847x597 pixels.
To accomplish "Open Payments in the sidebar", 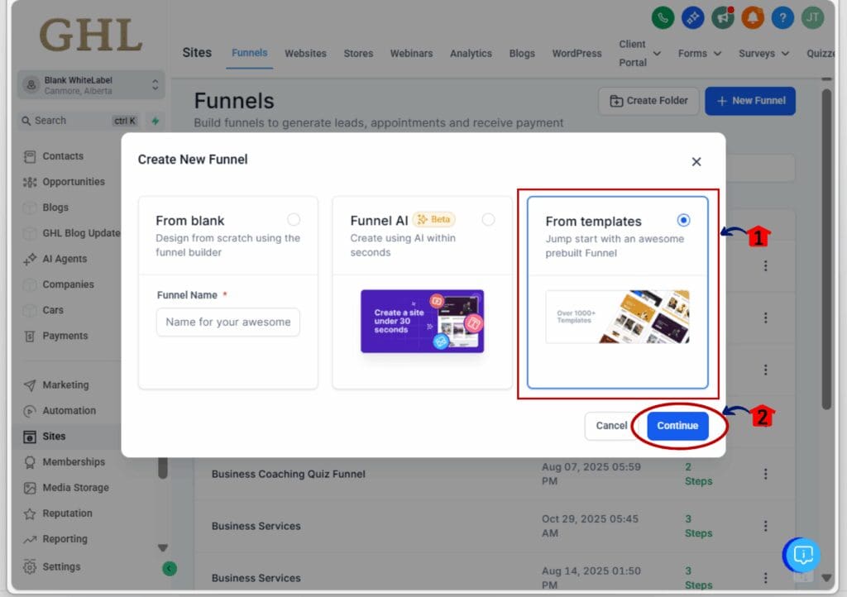I will coord(66,336).
